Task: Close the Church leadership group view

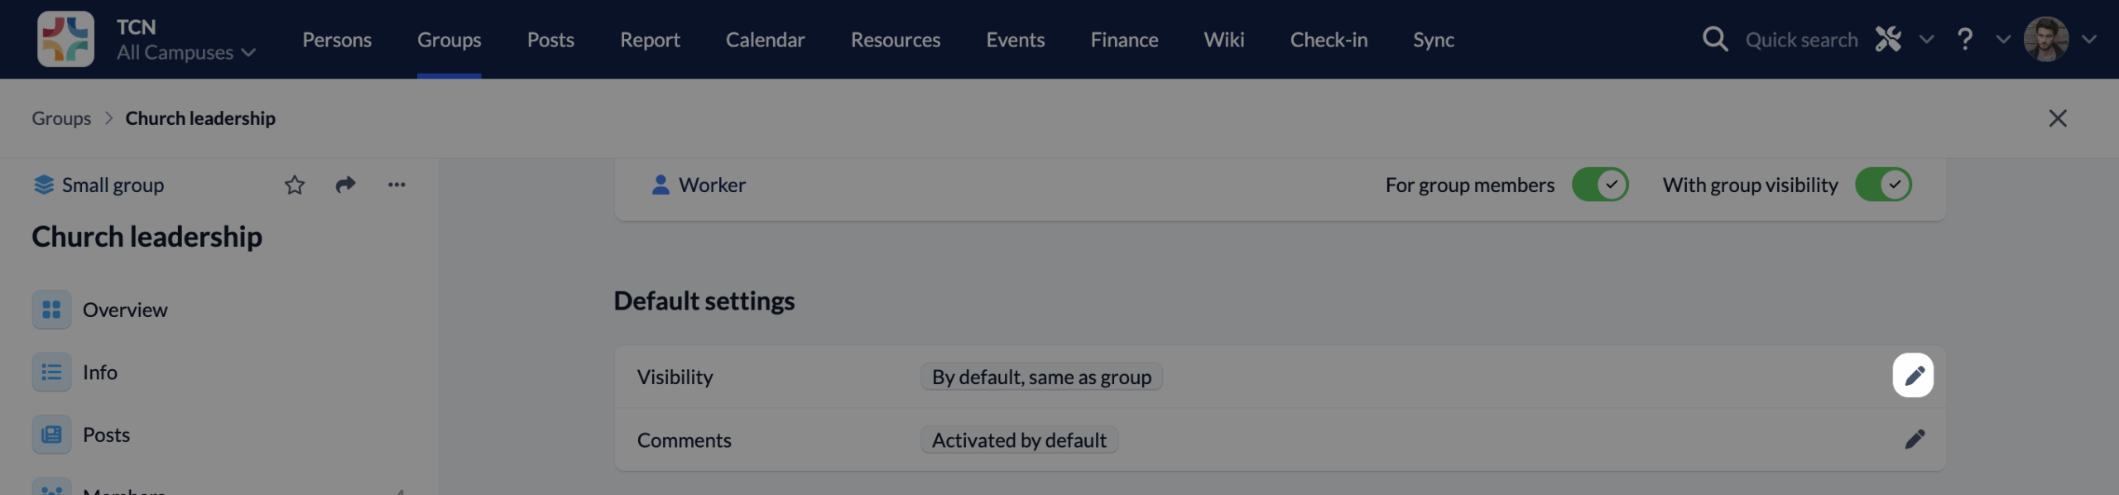Action: tap(2058, 118)
